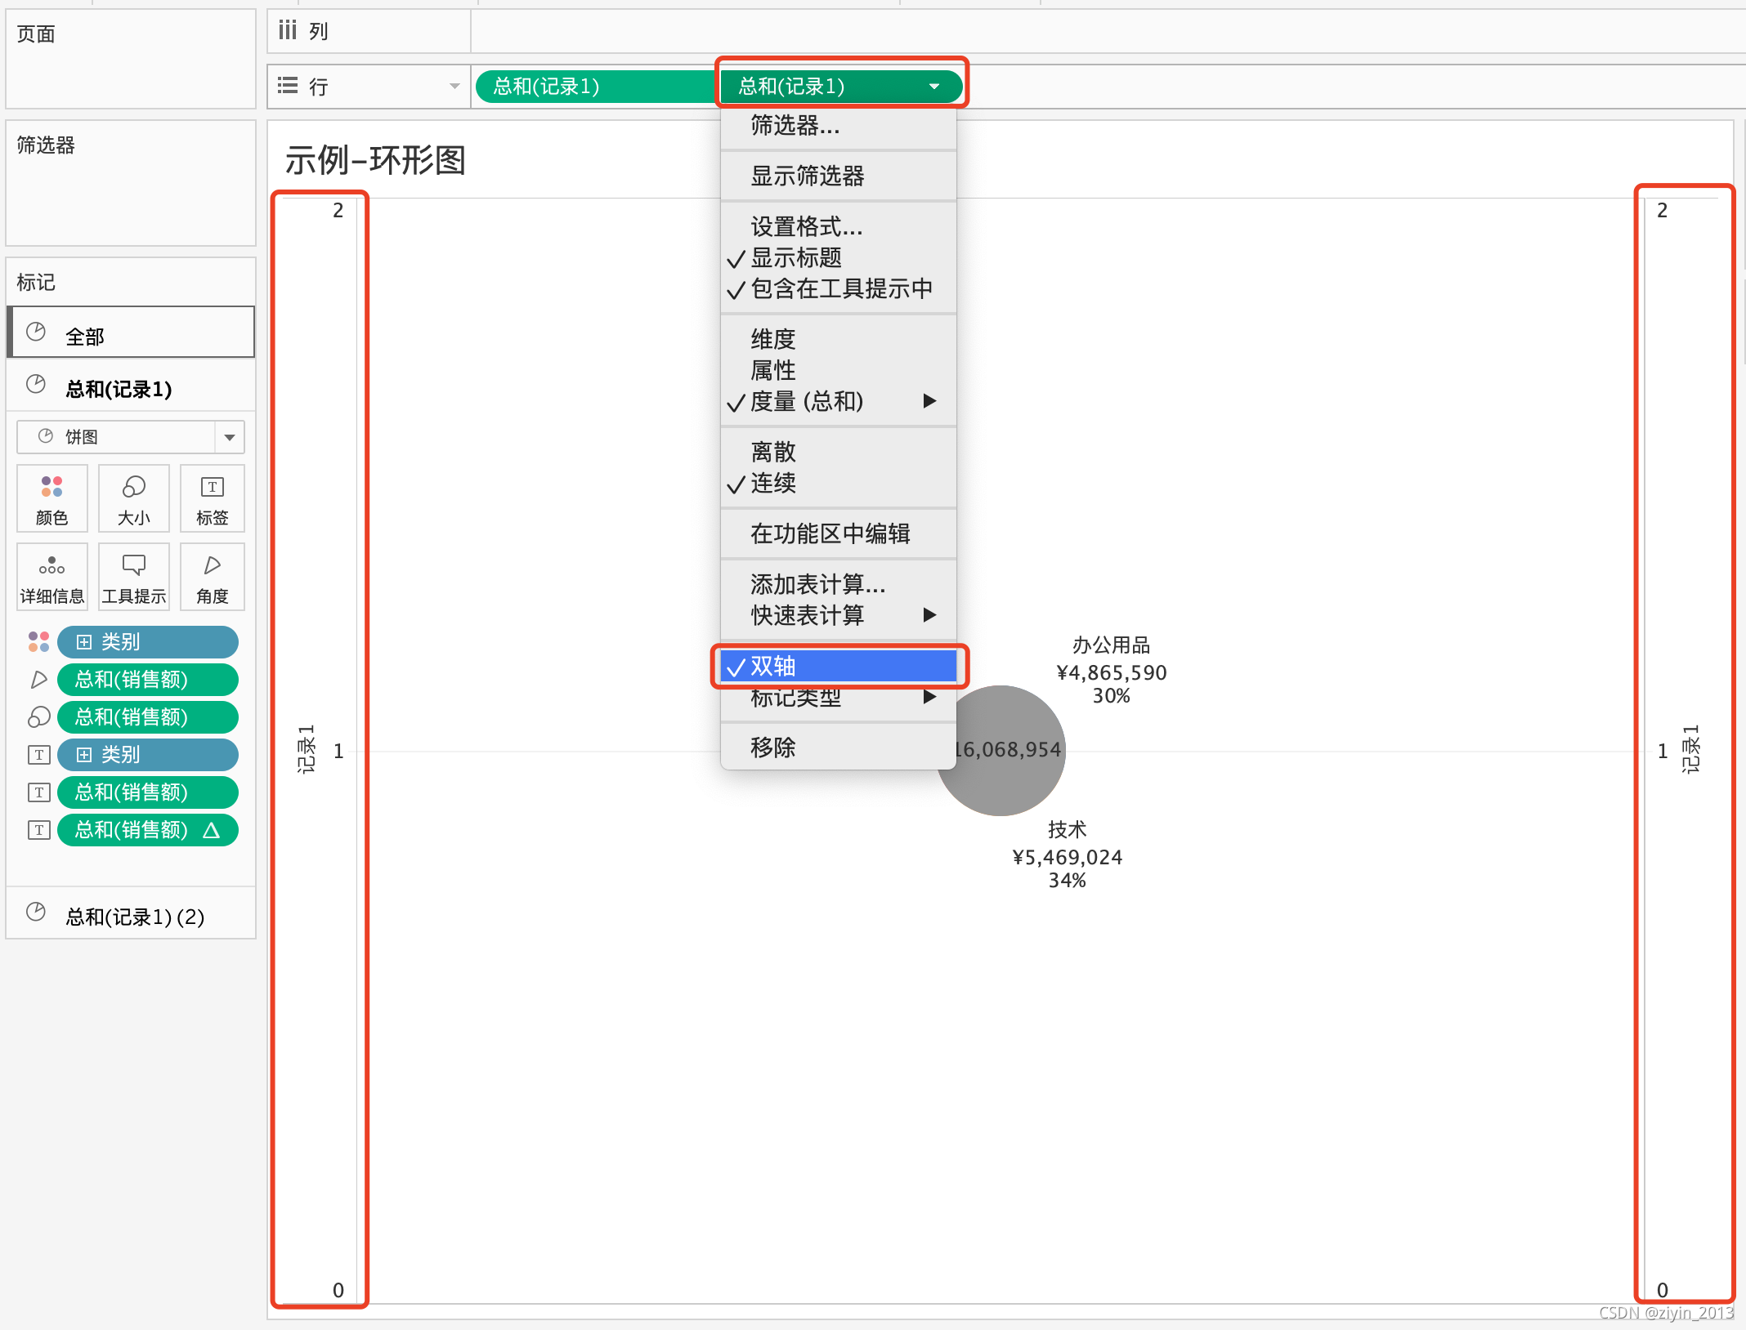Image resolution: width=1746 pixels, height=1330 pixels.
Task: Choose 移除 in the context menu
Action: [772, 747]
